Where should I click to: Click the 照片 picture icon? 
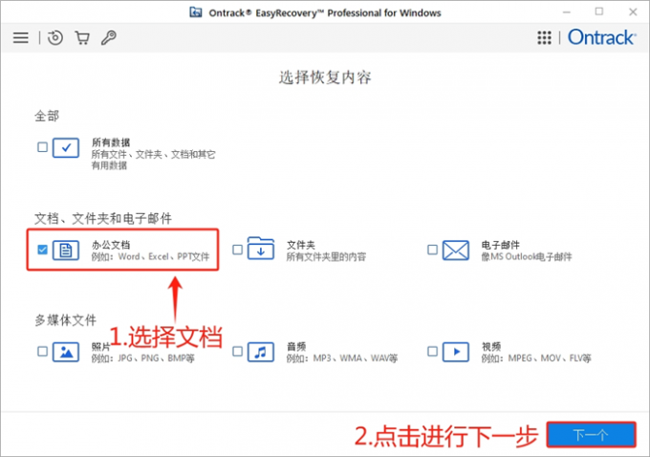(x=66, y=352)
